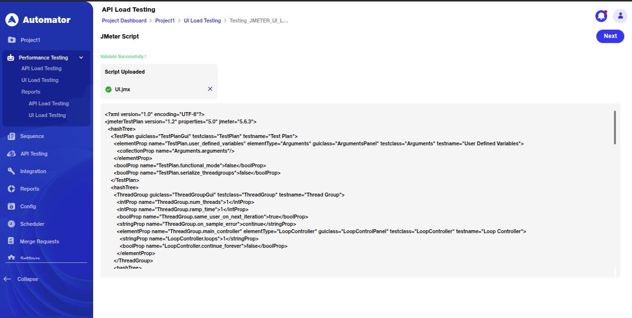Click the Scheduler clock icon
Viewport: 632px width, 318px height.
point(12,224)
